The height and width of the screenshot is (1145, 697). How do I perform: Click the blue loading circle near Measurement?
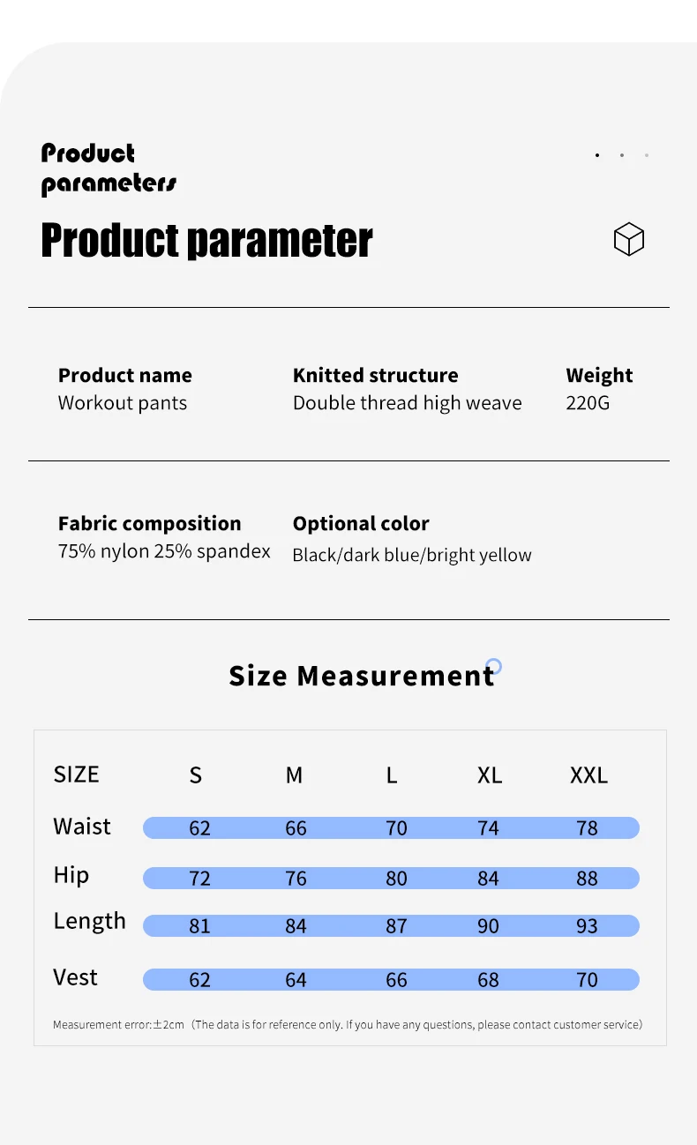(x=494, y=666)
